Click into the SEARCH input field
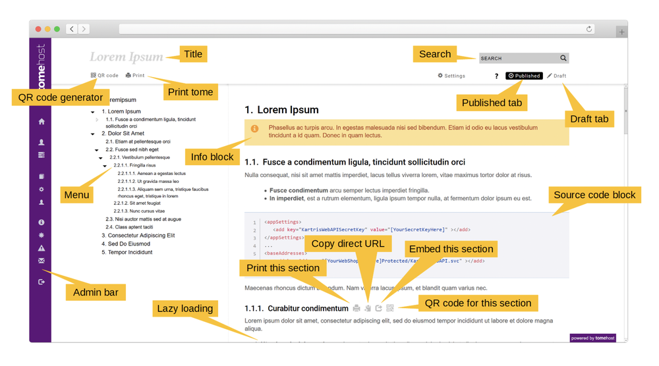 pyautogui.click(x=517, y=58)
